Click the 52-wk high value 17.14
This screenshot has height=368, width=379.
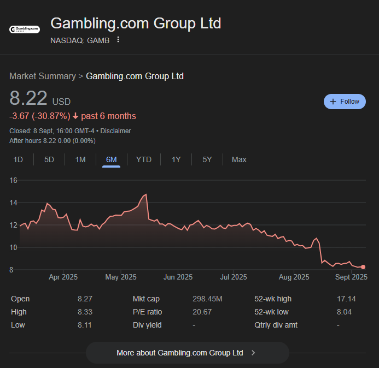pyautogui.click(x=346, y=299)
